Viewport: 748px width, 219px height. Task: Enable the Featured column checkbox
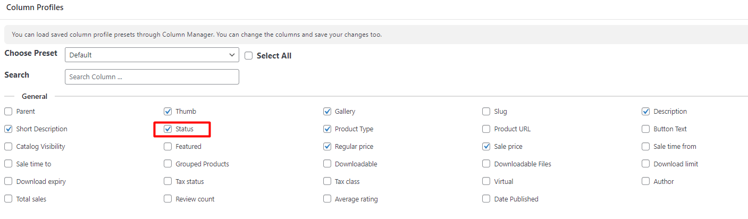coord(167,147)
